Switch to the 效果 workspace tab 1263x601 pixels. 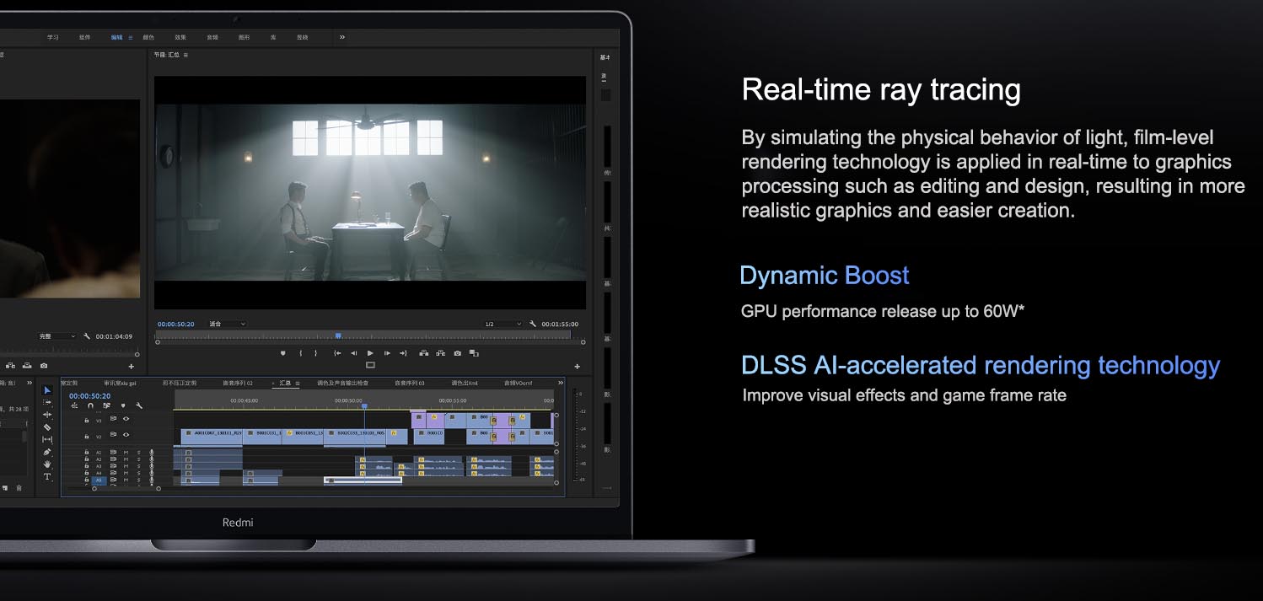click(180, 37)
